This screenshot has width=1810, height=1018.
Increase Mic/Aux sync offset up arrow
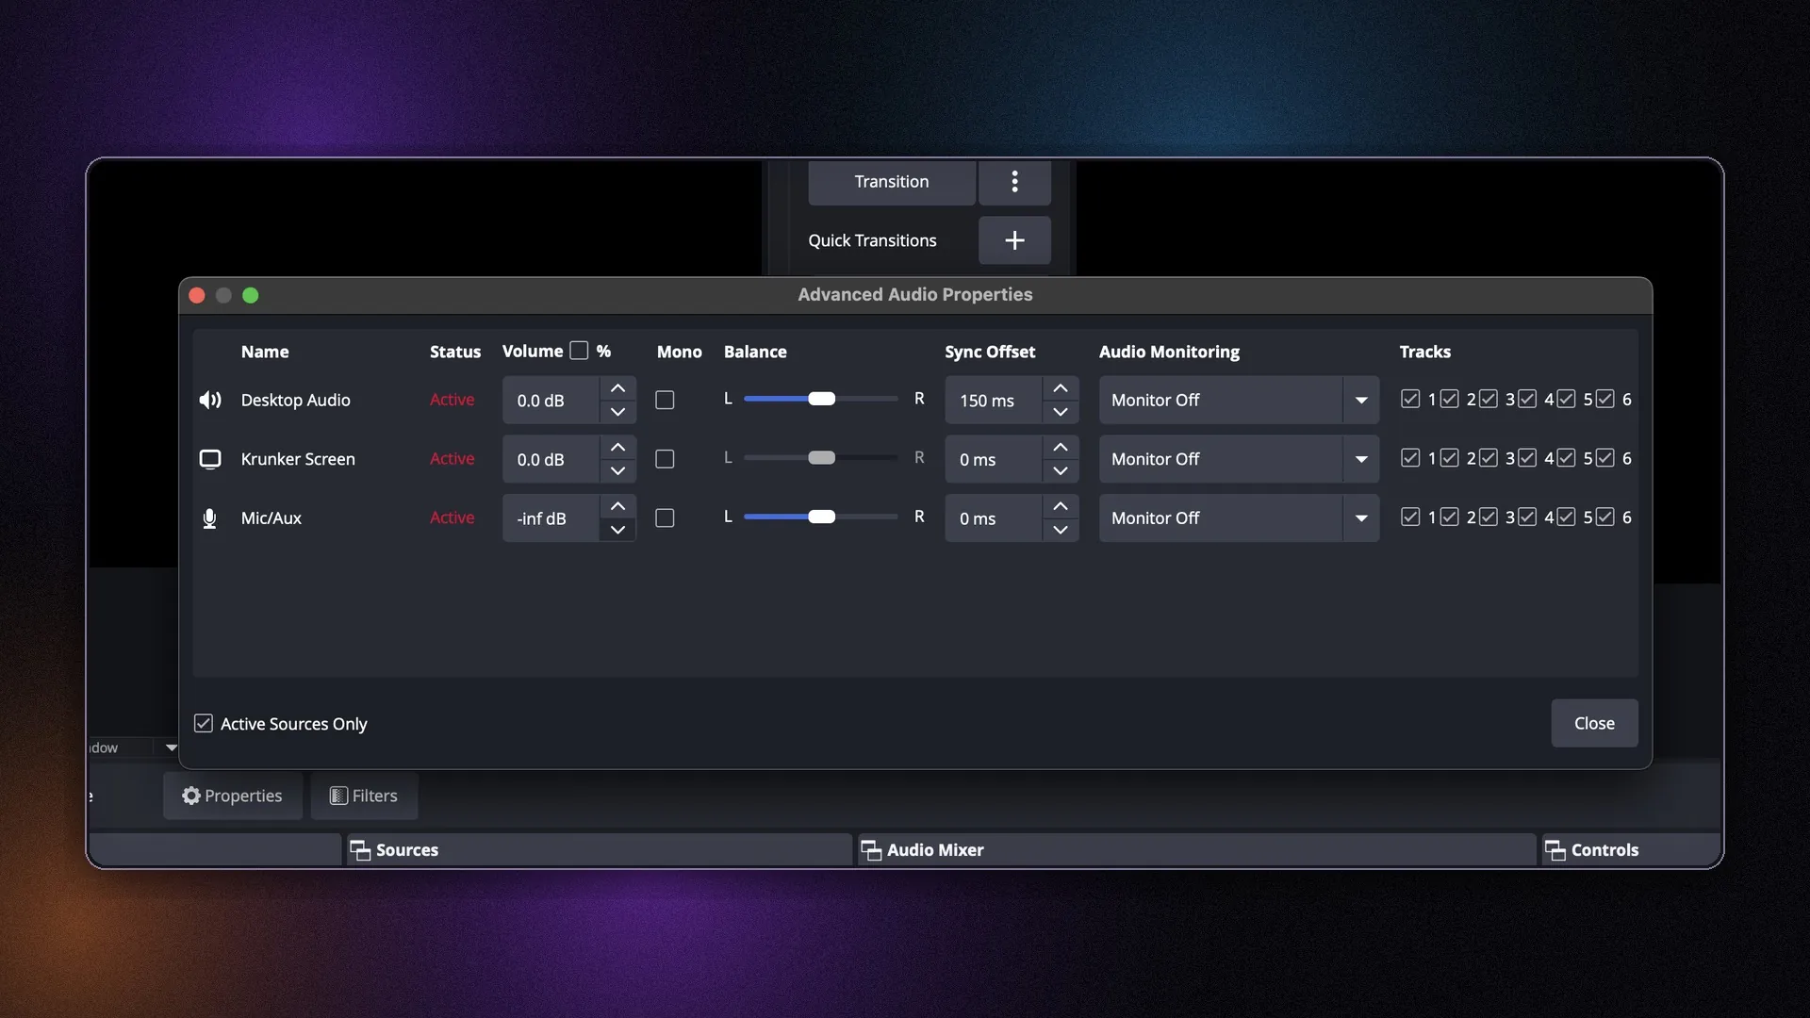pos(1061,506)
